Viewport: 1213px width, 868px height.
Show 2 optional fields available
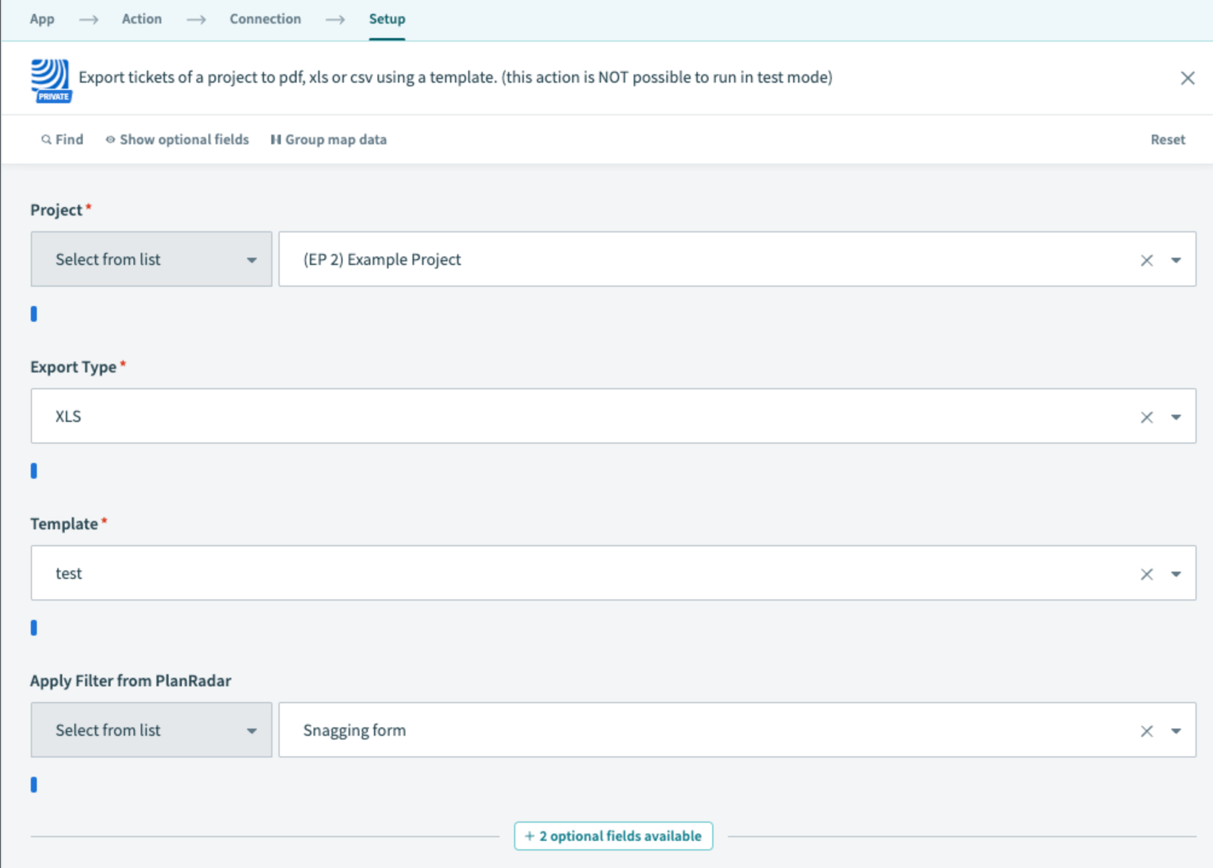613,836
